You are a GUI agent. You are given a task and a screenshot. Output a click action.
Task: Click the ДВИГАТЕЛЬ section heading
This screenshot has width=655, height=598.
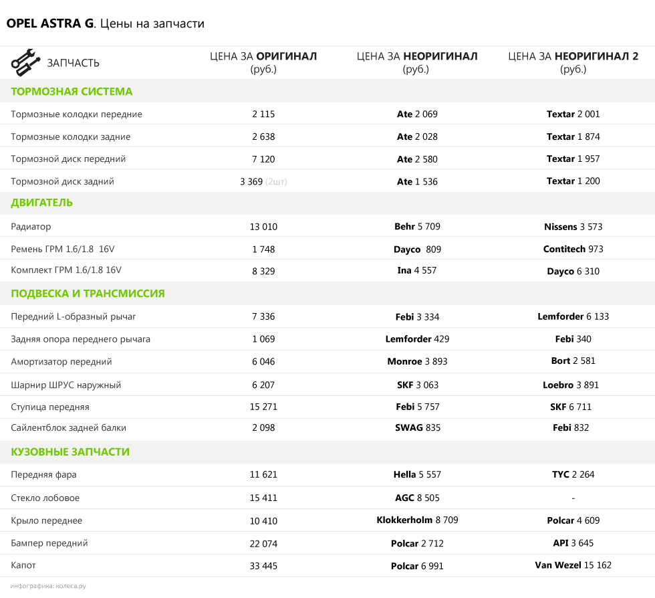[x=42, y=203]
